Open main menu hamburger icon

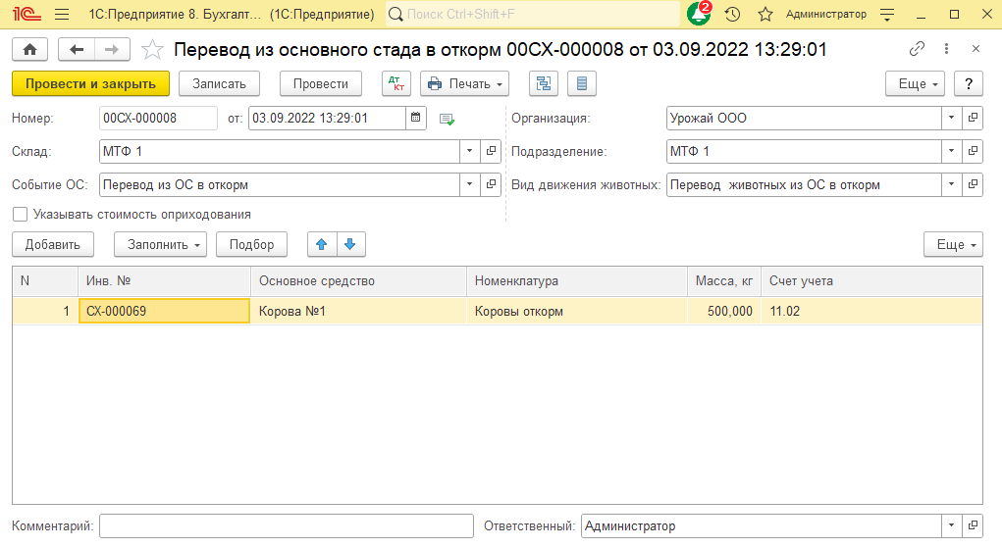[62, 14]
